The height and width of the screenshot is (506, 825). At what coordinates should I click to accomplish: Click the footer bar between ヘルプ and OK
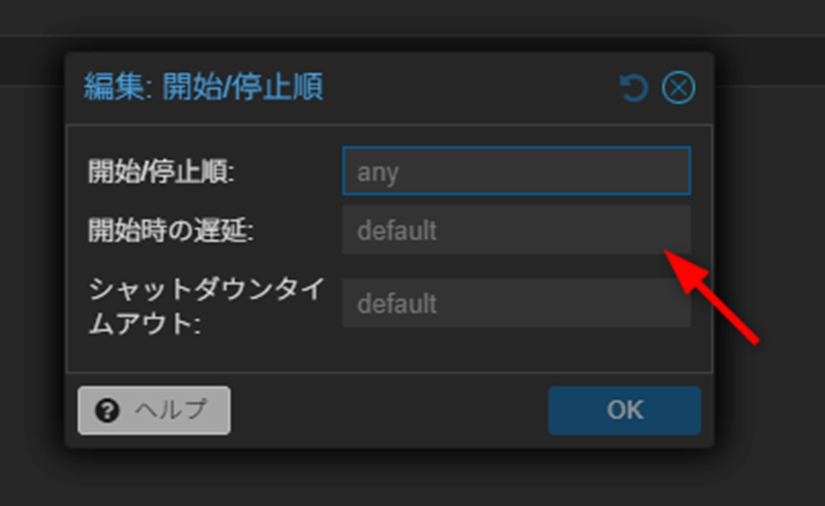389,411
